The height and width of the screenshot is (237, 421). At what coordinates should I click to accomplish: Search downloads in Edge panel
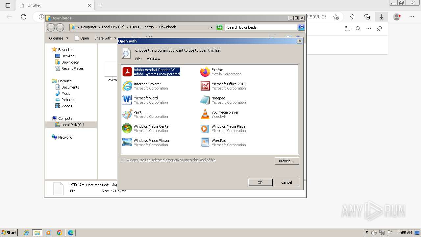[358, 29]
